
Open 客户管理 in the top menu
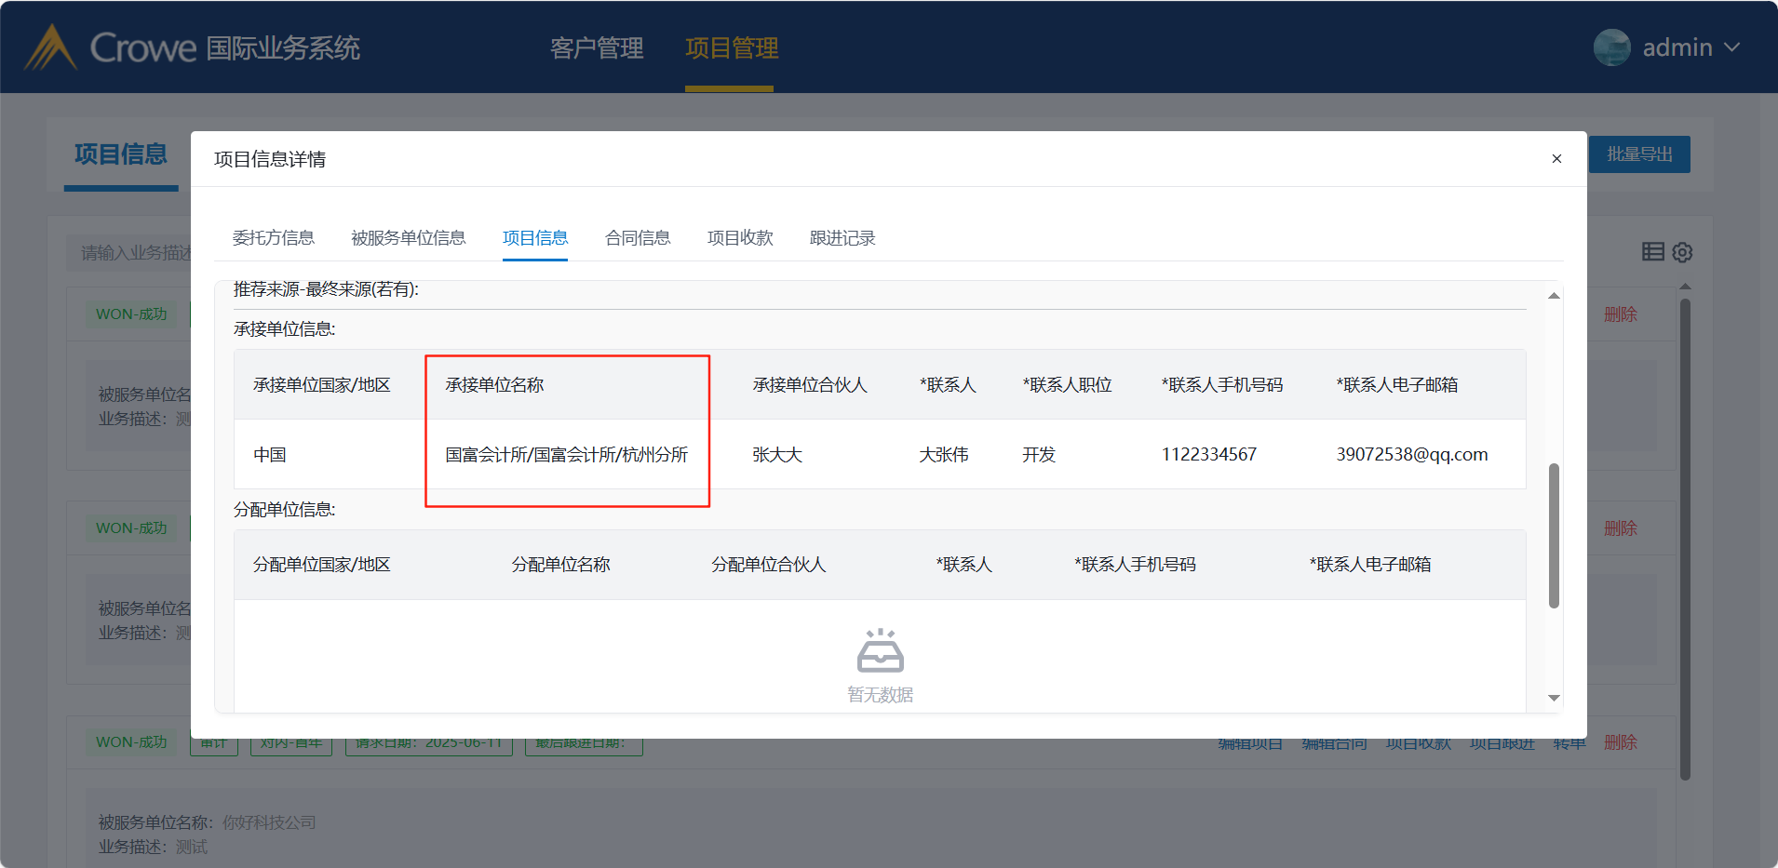[597, 48]
